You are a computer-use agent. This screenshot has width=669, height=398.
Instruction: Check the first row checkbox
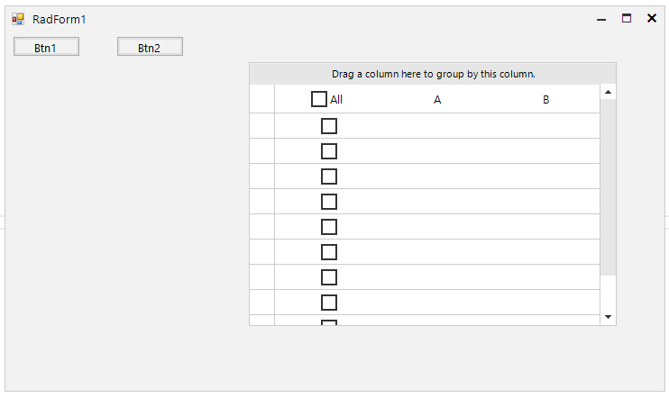pyautogui.click(x=329, y=126)
